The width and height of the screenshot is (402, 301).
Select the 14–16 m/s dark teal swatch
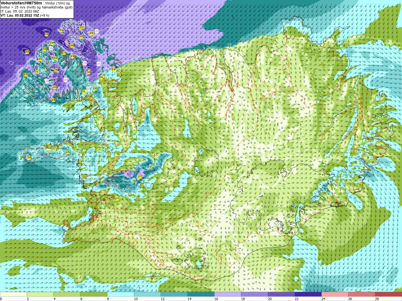tap(201, 294)
